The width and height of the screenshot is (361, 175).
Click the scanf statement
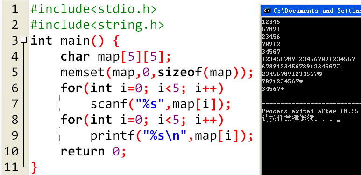click(x=161, y=104)
